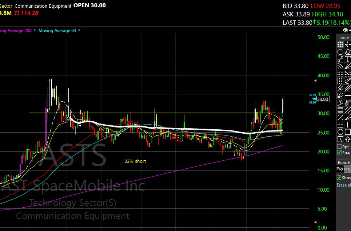Image resolution: width=351 pixels, height=231 pixels.
Task: Select the crosshair pointer selection tool
Action: tap(340, 44)
